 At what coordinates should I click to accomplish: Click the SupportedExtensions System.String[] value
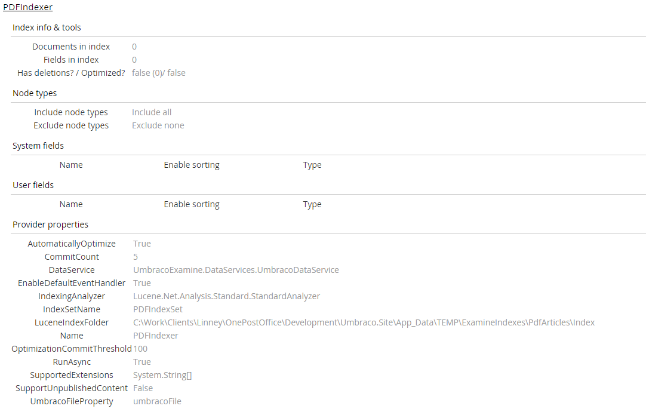[162, 375]
